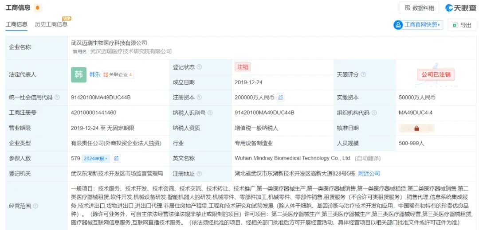Click the 导出 export button
This screenshot has width=479, height=230.
coord(462,25)
